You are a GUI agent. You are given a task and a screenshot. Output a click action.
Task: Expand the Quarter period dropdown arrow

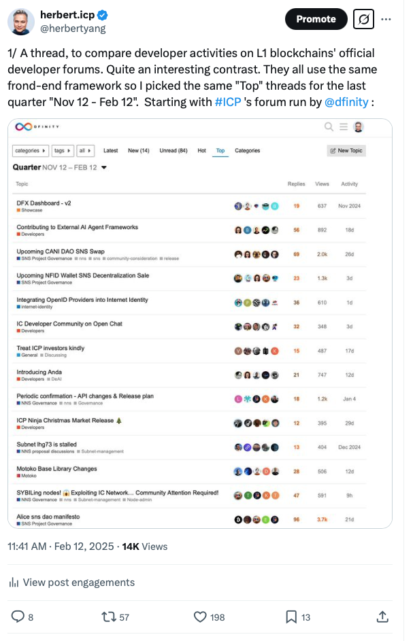click(104, 167)
